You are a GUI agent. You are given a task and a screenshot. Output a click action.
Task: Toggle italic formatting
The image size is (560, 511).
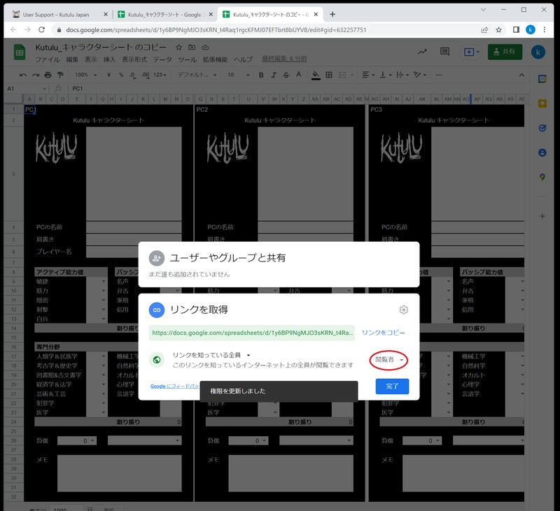point(274,75)
